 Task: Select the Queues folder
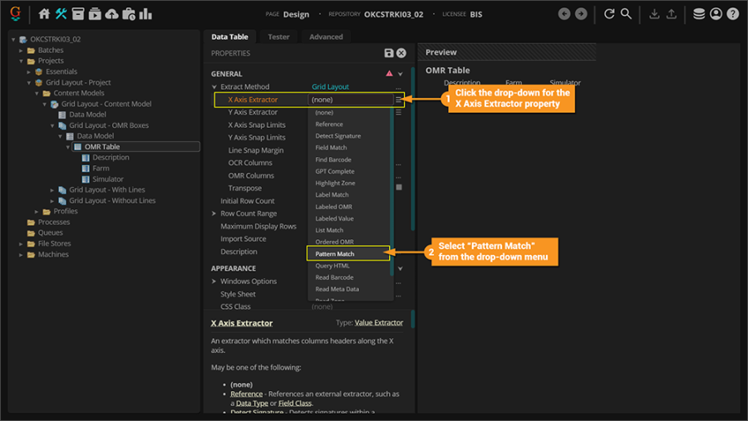click(x=50, y=233)
